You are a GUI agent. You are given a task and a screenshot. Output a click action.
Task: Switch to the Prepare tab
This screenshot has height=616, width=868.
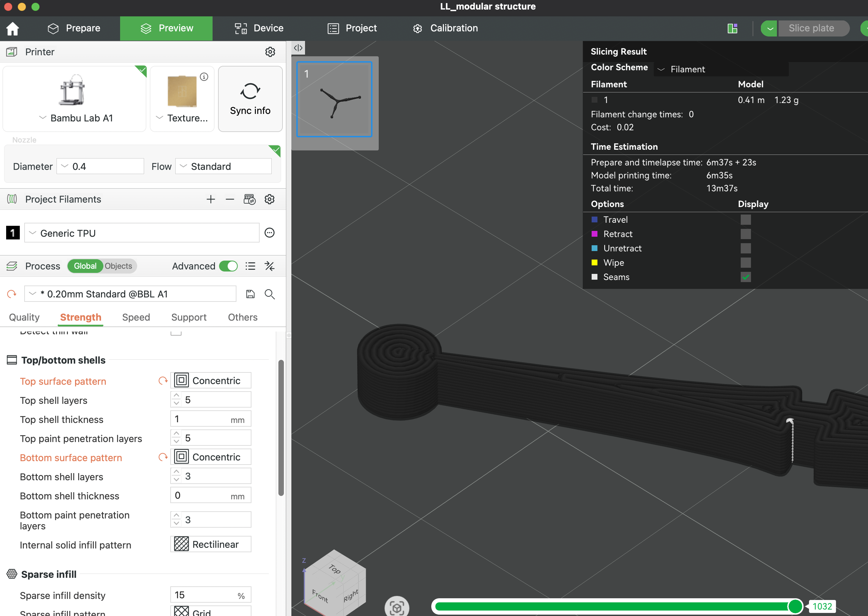[74, 28]
